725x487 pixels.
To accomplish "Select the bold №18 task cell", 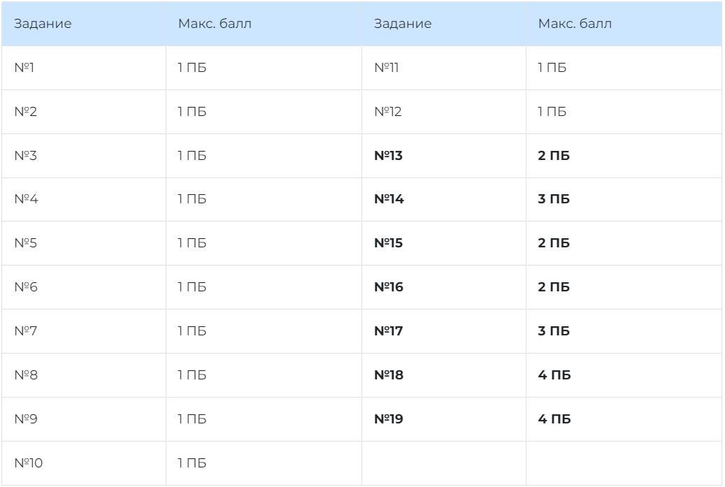I will [x=389, y=375].
